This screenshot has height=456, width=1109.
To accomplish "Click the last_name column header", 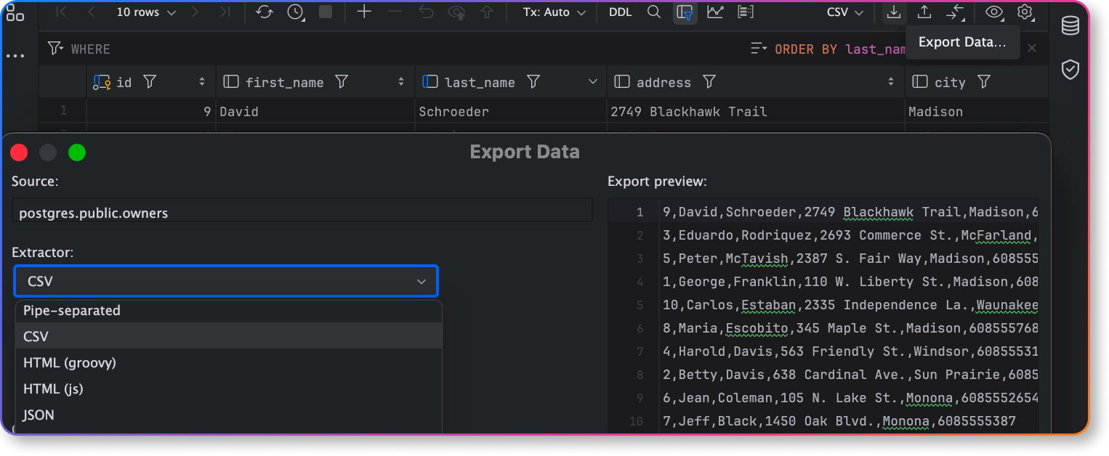I will tap(480, 82).
